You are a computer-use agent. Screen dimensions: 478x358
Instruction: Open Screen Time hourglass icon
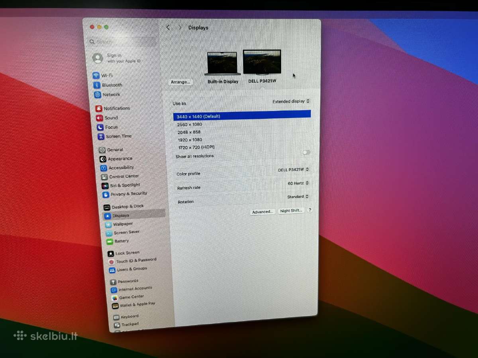101,136
